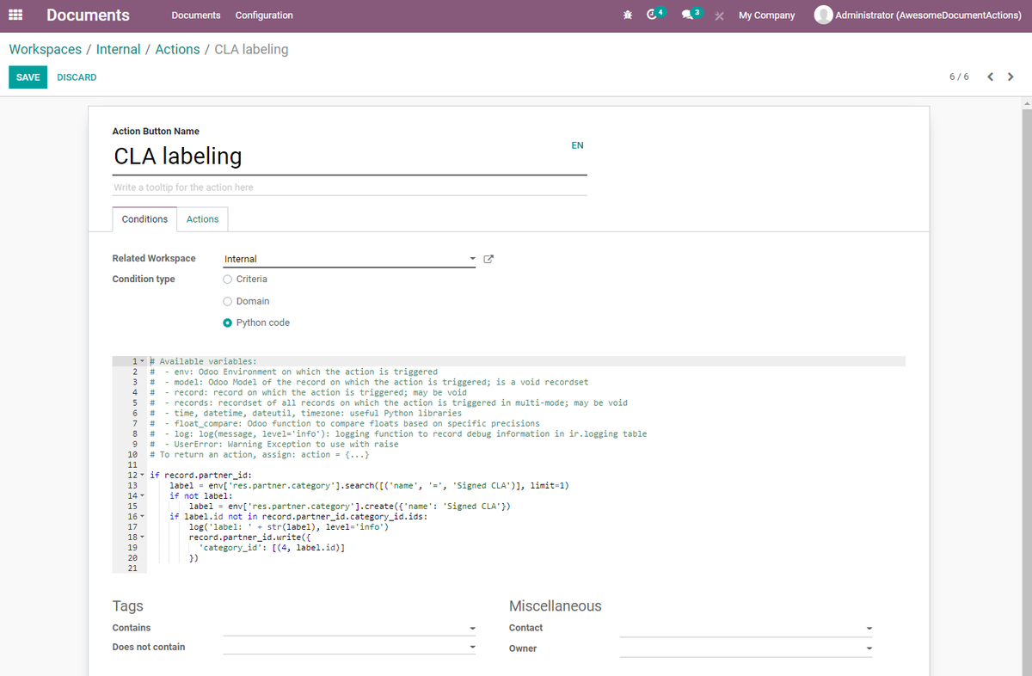Viewport: 1032px width, 676px height.
Task: Click the tooltip input field
Action: [349, 187]
